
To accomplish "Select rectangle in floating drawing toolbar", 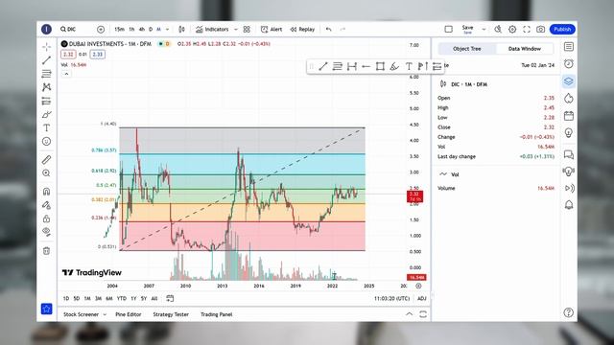I will [380, 66].
